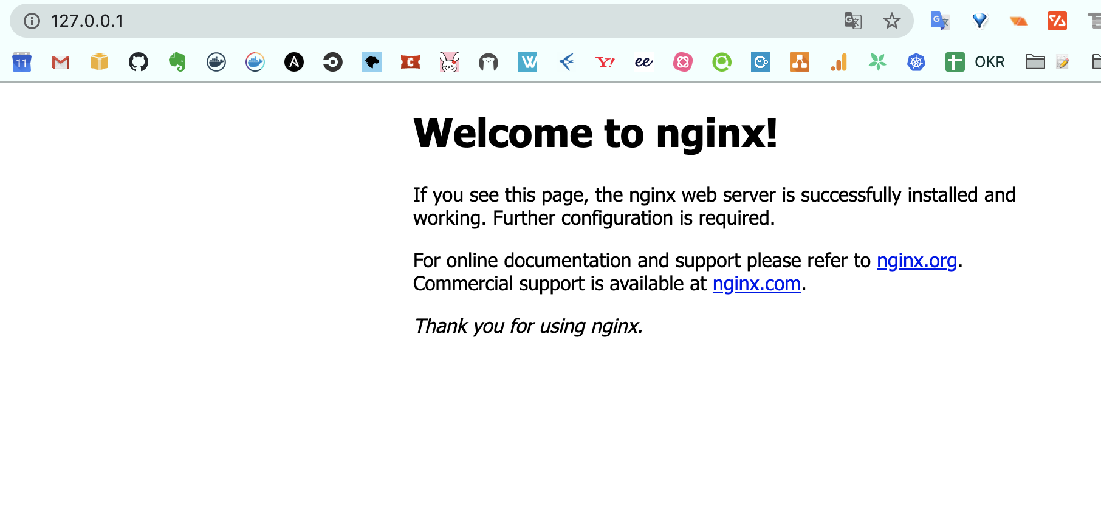Viewport: 1101px width, 509px height.
Task: Open the red-orange slash extension
Action: click(1057, 21)
